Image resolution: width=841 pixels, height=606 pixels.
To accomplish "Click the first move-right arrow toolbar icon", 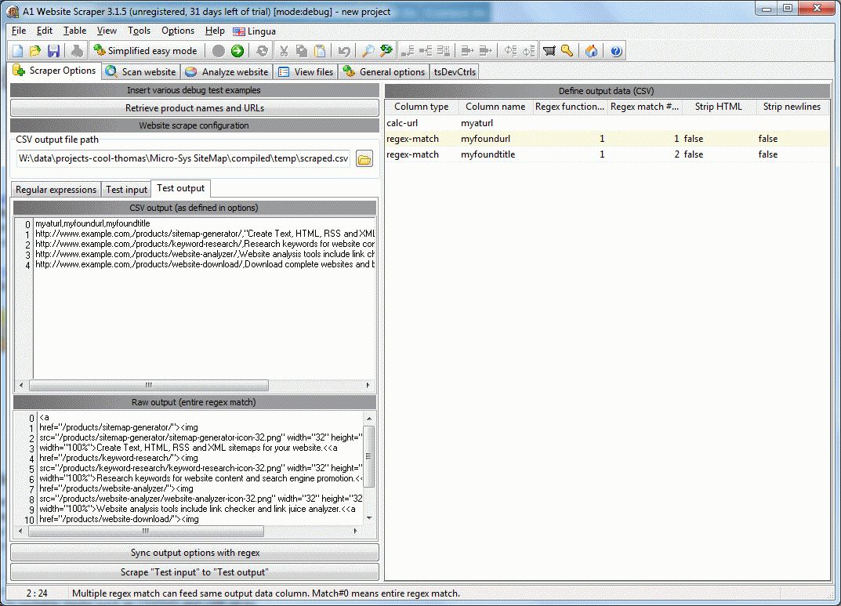I will pos(467,51).
